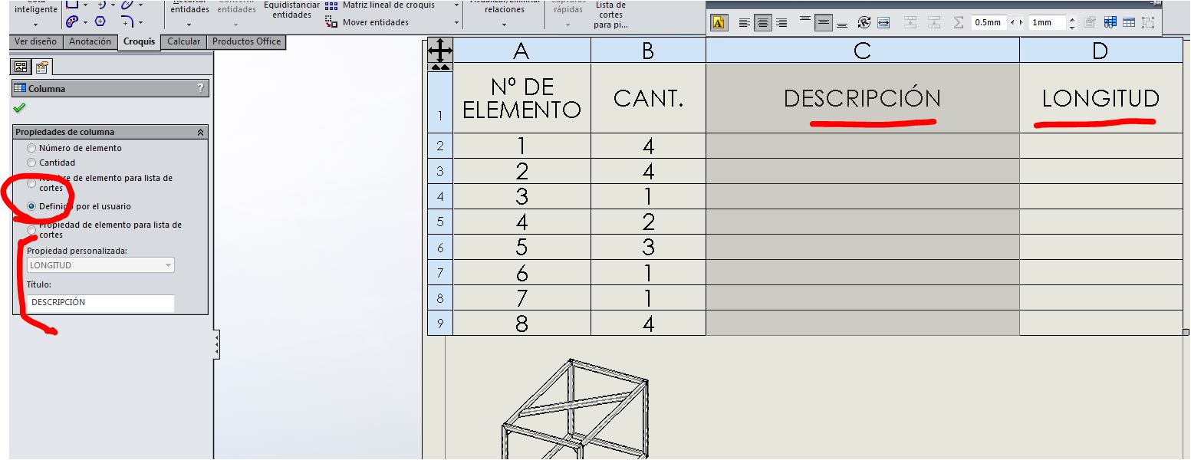Confirm column settings with the green checkmark
1191x460 pixels.
tap(19, 109)
